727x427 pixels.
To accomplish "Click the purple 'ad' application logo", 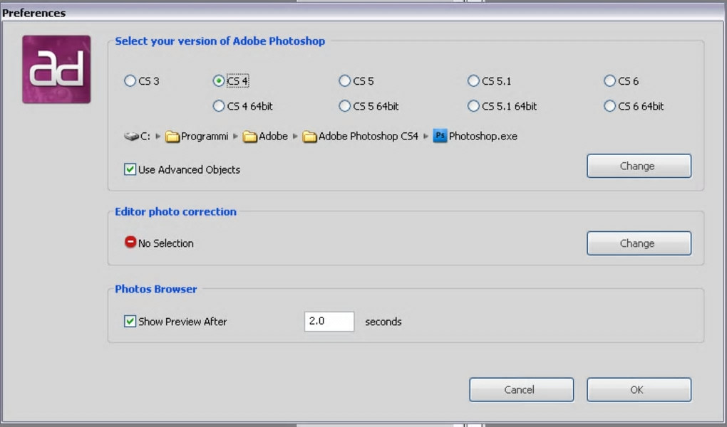I will (56, 69).
